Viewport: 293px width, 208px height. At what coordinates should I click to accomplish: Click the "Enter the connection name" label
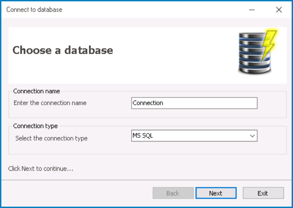click(50, 103)
